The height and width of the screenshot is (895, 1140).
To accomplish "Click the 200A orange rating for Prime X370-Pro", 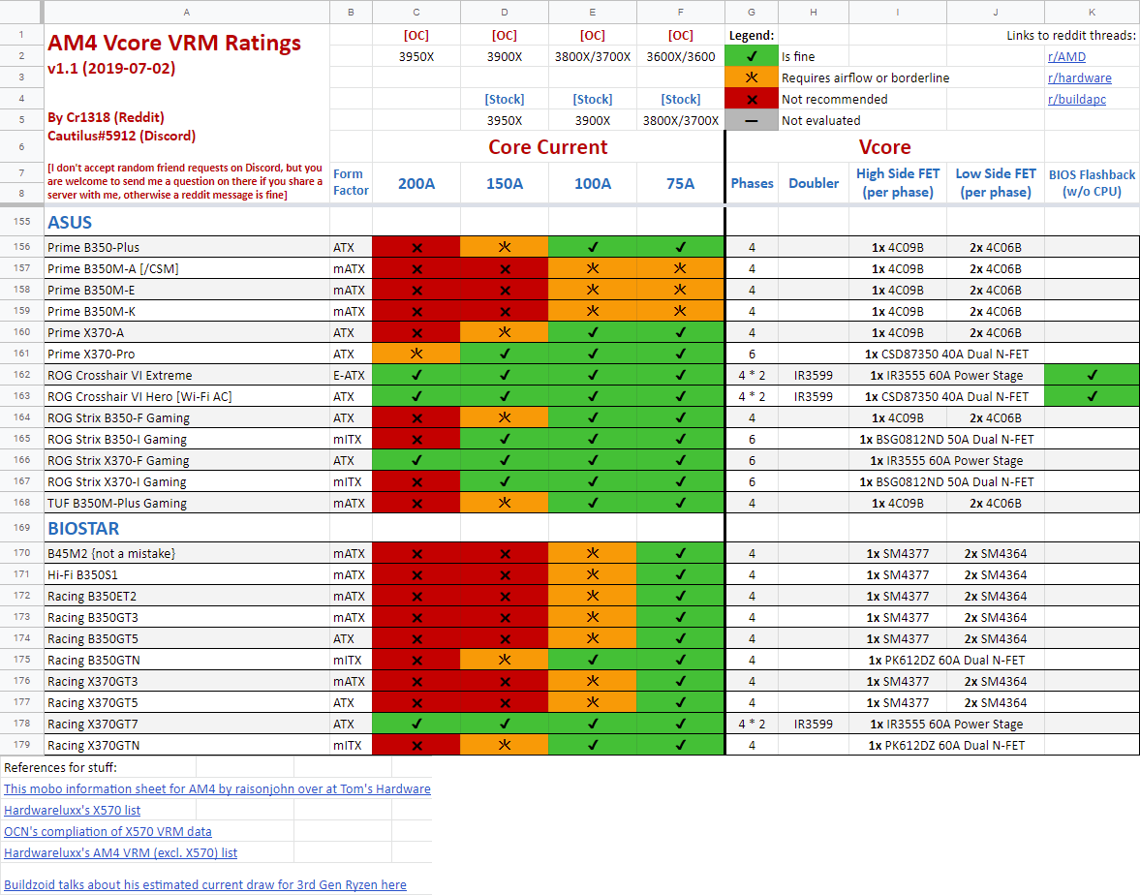I will tap(416, 355).
